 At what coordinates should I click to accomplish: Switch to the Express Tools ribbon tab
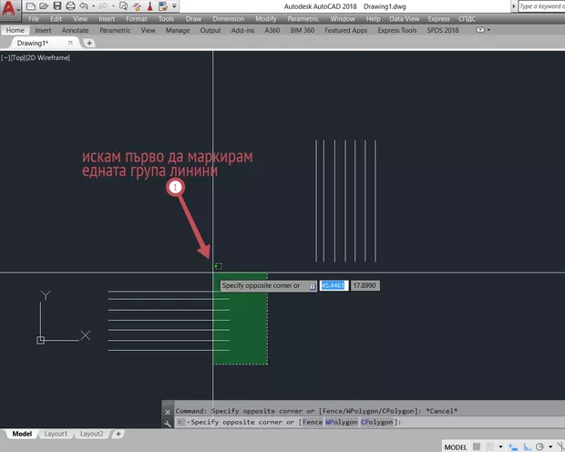click(x=397, y=30)
